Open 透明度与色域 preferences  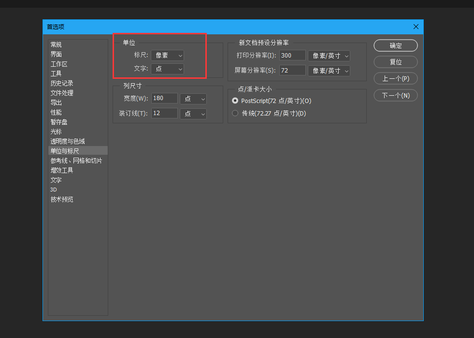tap(68, 141)
